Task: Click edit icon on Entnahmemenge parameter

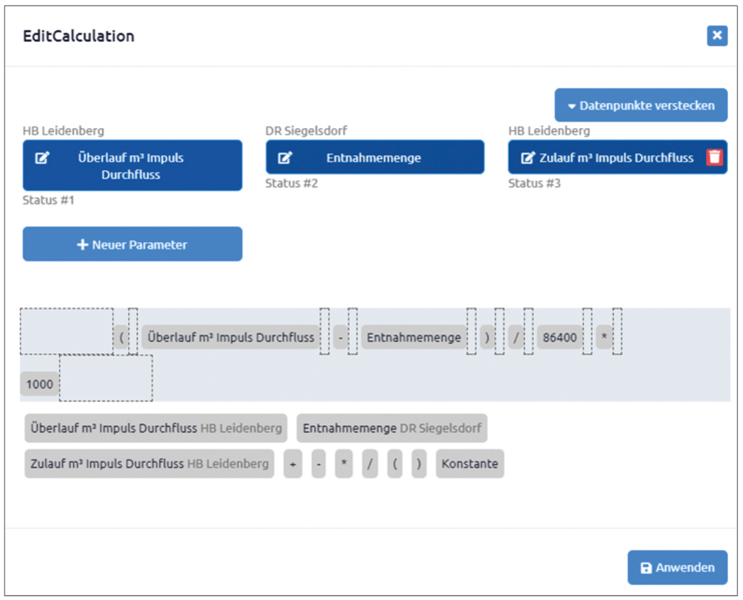Action: [x=285, y=158]
